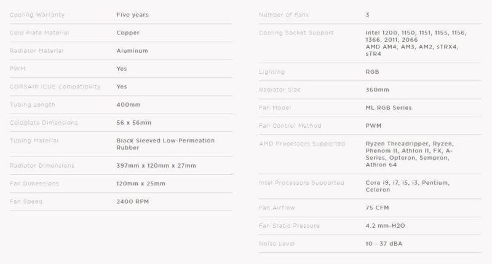Click the Cooling Warranty label
Image resolution: width=492 pixels, height=264 pixels.
point(37,15)
